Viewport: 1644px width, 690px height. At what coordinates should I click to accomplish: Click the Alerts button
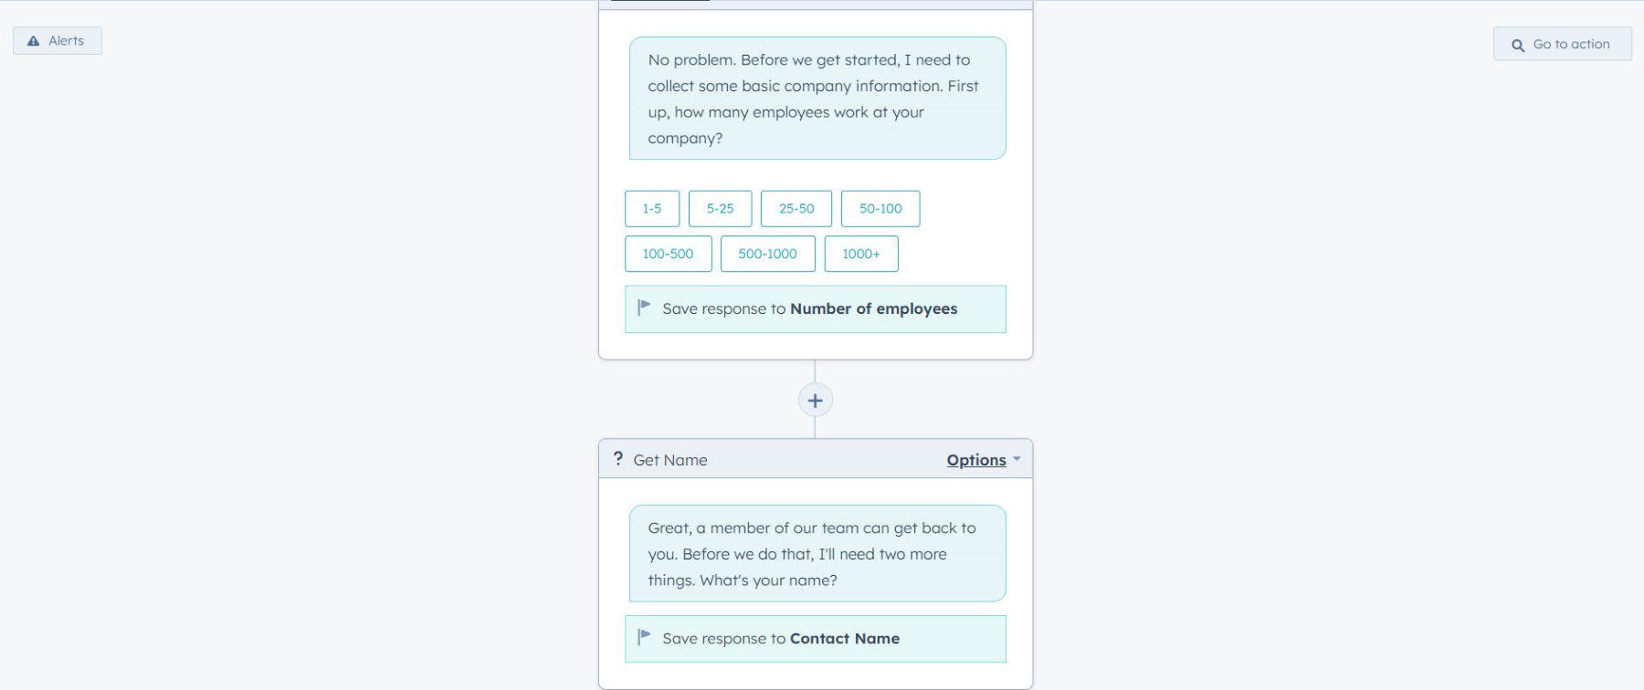click(x=57, y=40)
